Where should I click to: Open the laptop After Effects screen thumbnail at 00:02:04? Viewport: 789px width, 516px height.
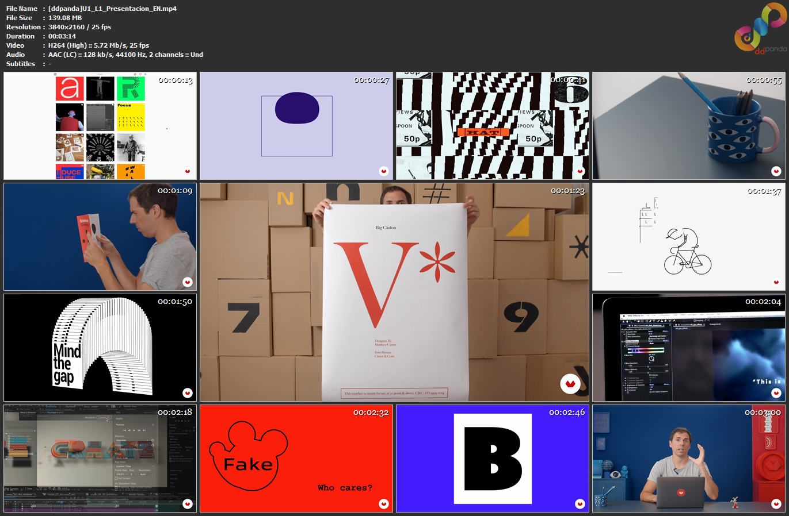click(x=689, y=348)
